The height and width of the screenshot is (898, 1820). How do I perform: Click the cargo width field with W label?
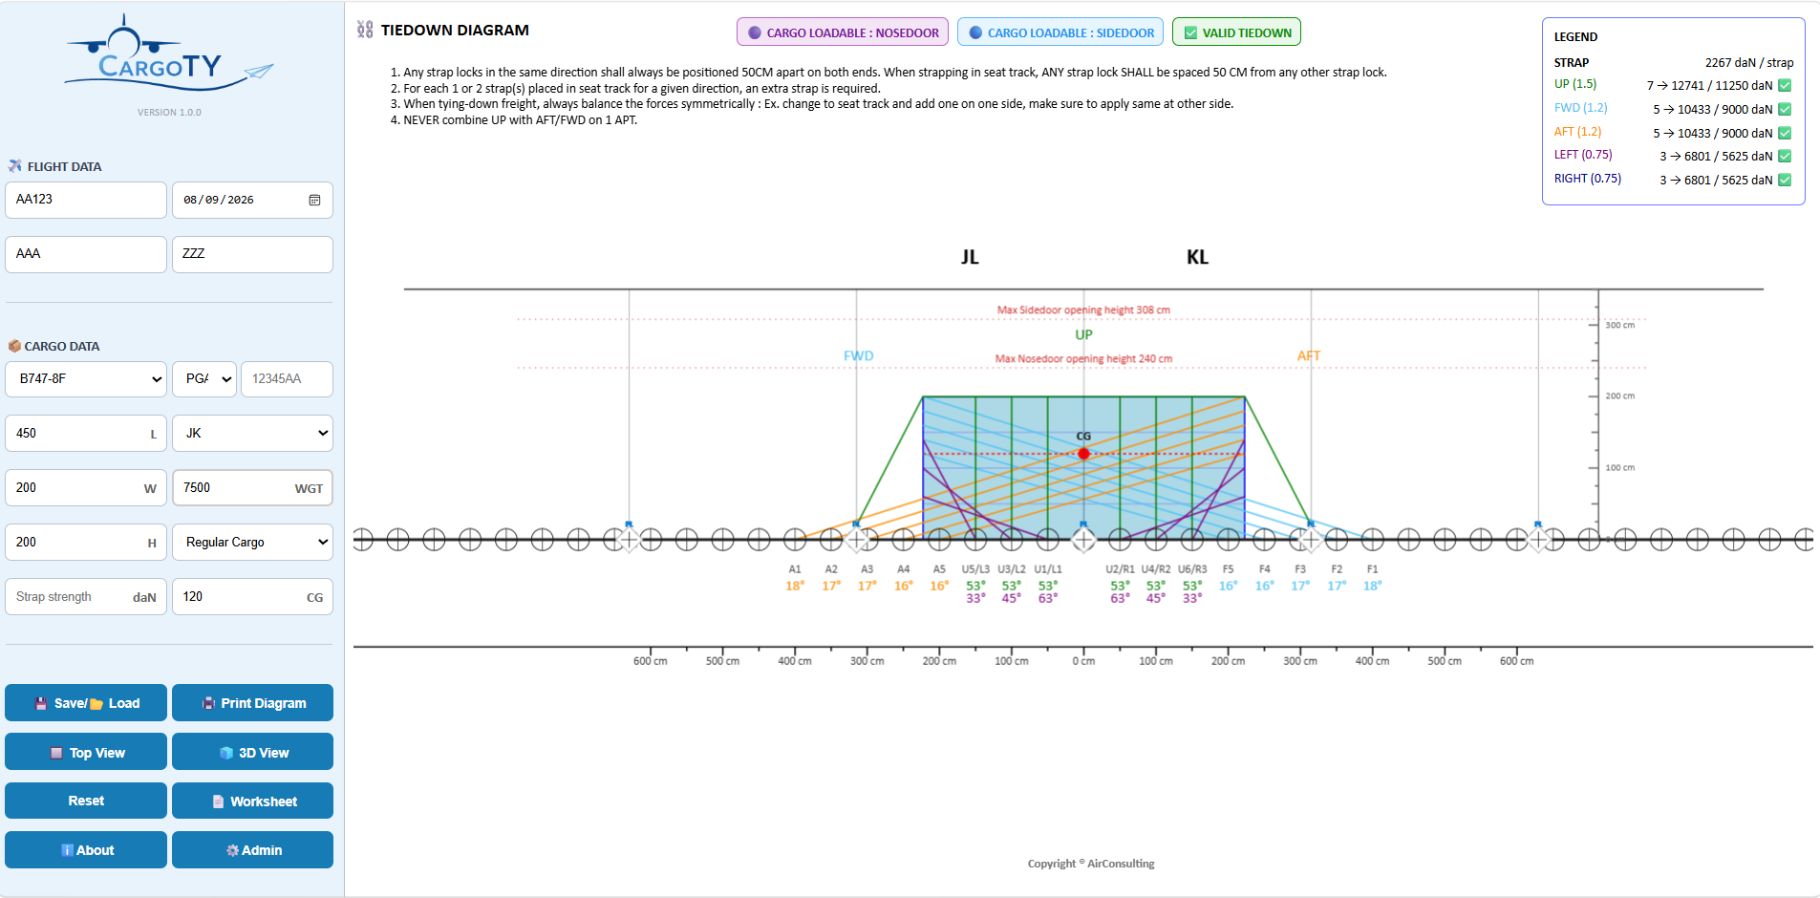click(x=86, y=488)
